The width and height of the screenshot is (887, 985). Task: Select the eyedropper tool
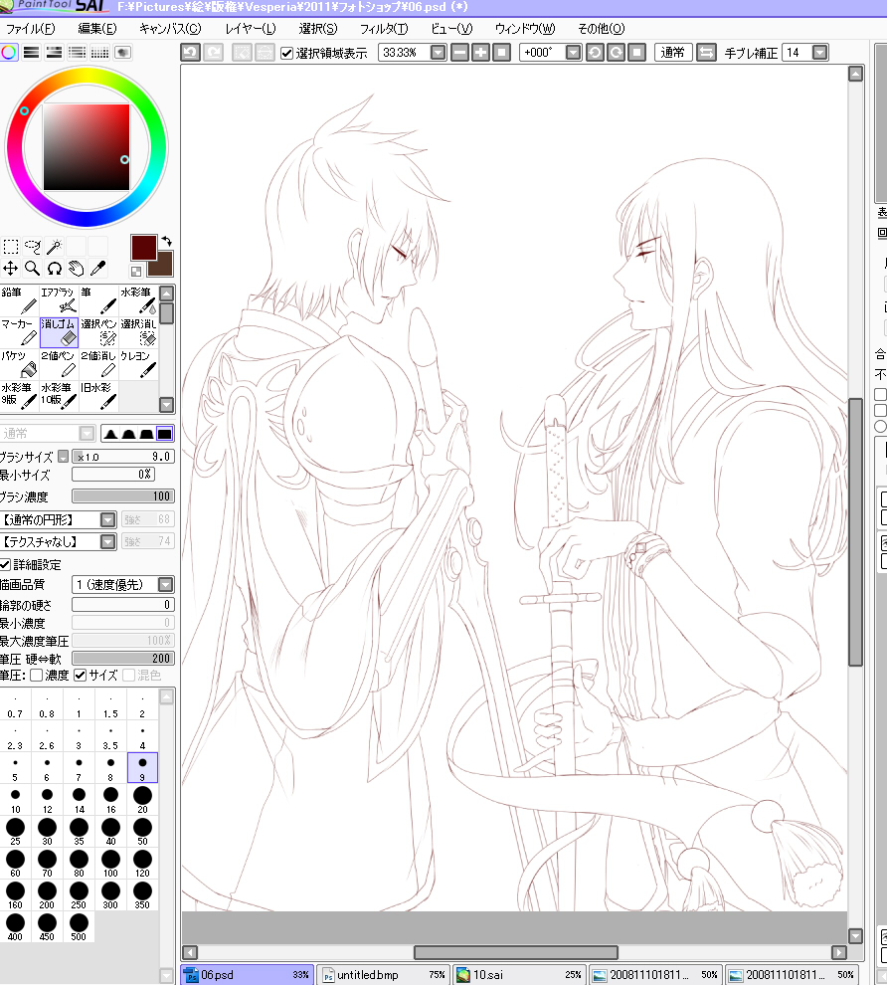click(97, 269)
